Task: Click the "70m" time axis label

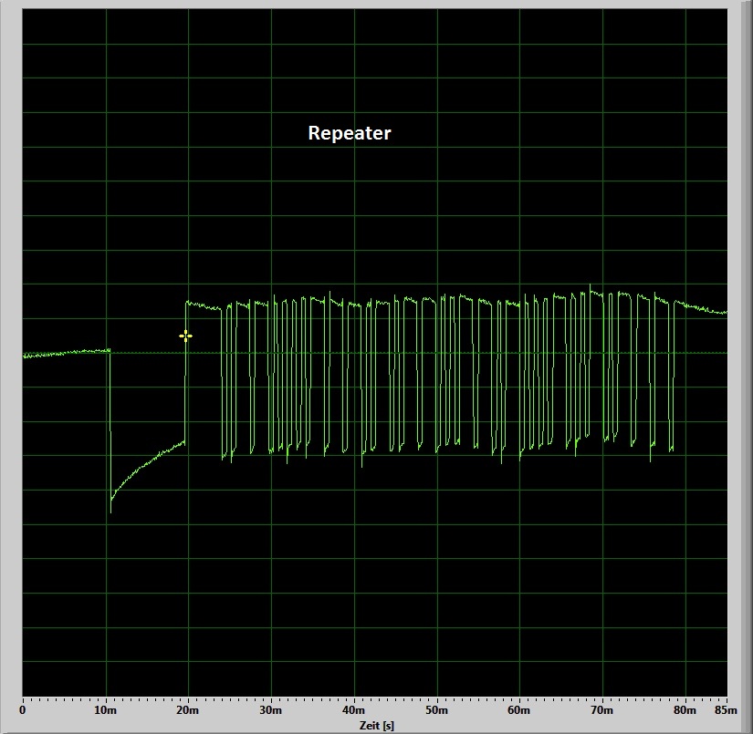Action: 601,710
